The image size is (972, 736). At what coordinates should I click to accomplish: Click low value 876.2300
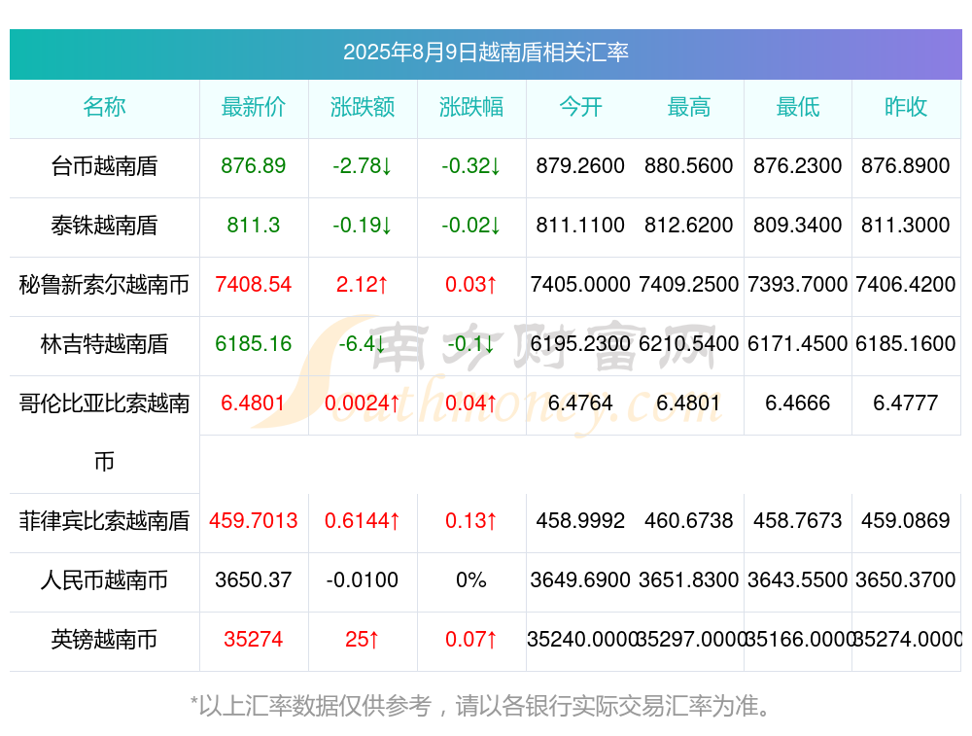pyautogui.click(x=798, y=165)
